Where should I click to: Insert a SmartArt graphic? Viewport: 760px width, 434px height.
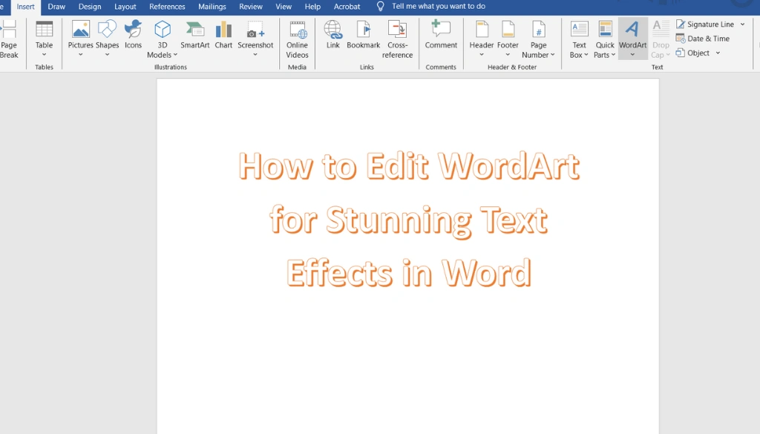pos(195,35)
